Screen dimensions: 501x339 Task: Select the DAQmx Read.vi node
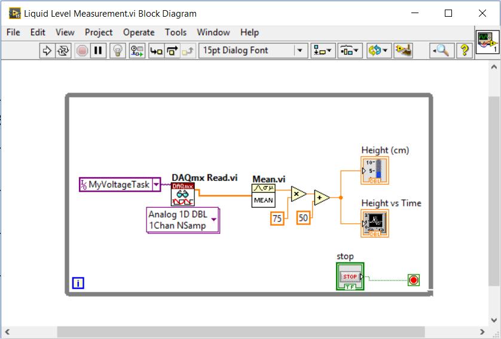pos(183,194)
